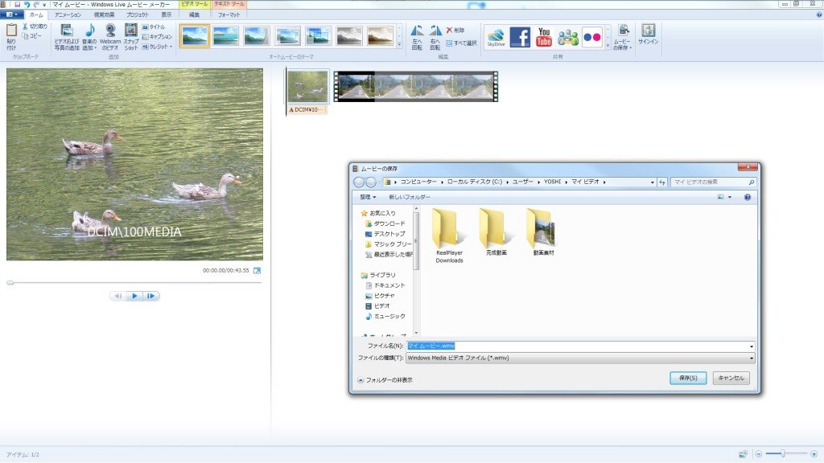Share movie to Facebook
The image size is (824, 463).
[x=520, y=37]
